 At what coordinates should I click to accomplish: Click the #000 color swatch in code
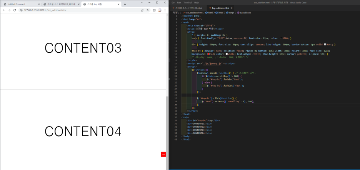(x=281, y=38)
